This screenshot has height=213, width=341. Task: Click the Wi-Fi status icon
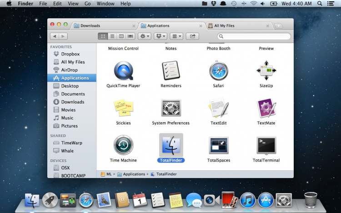[254, 4]
